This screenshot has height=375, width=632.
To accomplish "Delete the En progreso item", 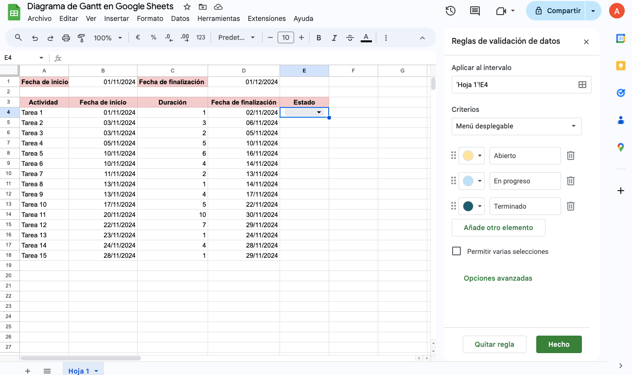I will [x=571, y=181].
